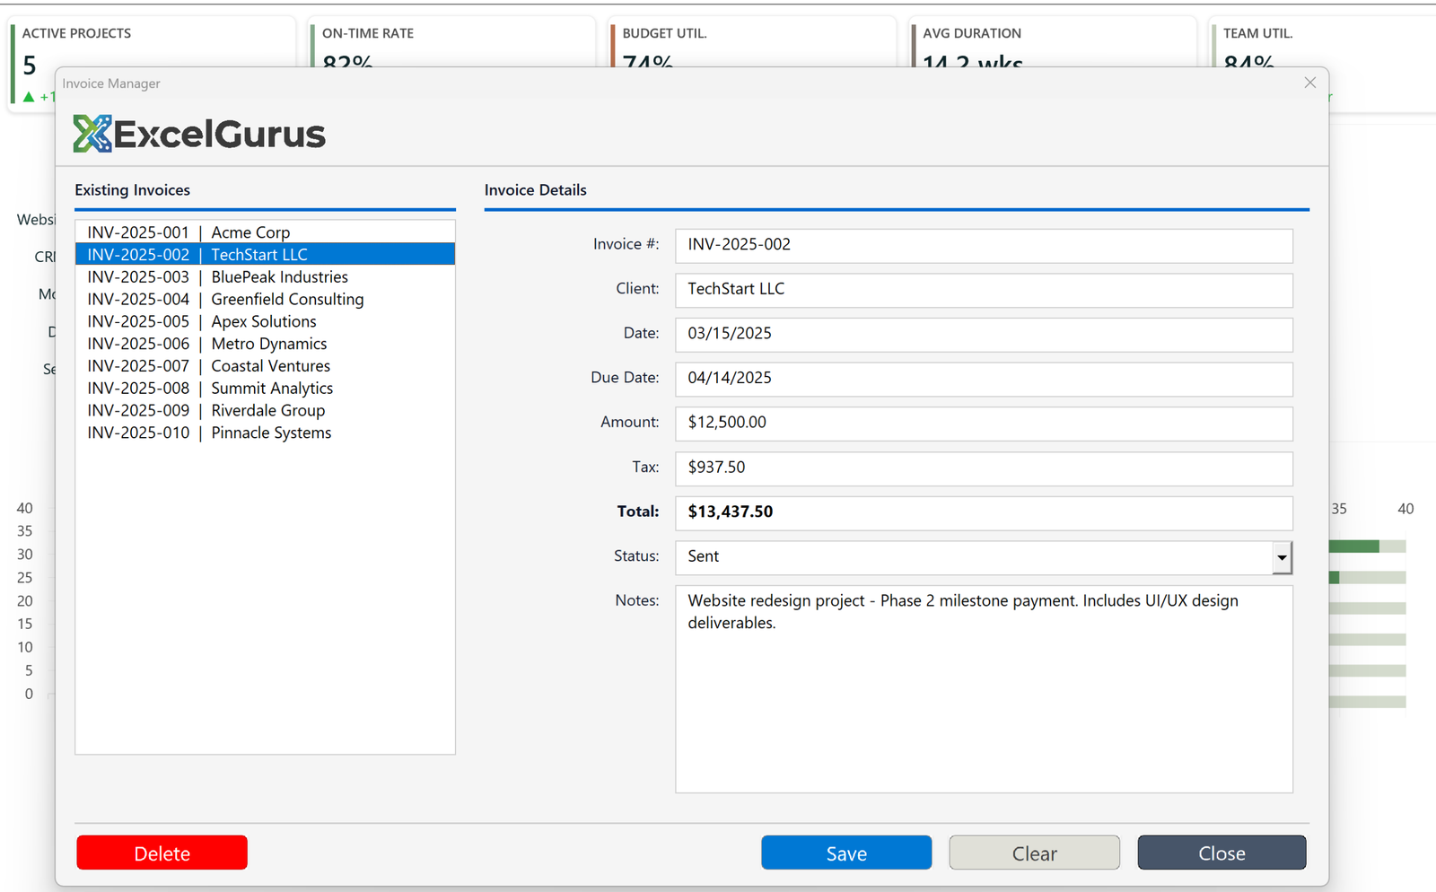
Task: Click the Amount field showing $12,500.00
Action: [x=983, y=424]
